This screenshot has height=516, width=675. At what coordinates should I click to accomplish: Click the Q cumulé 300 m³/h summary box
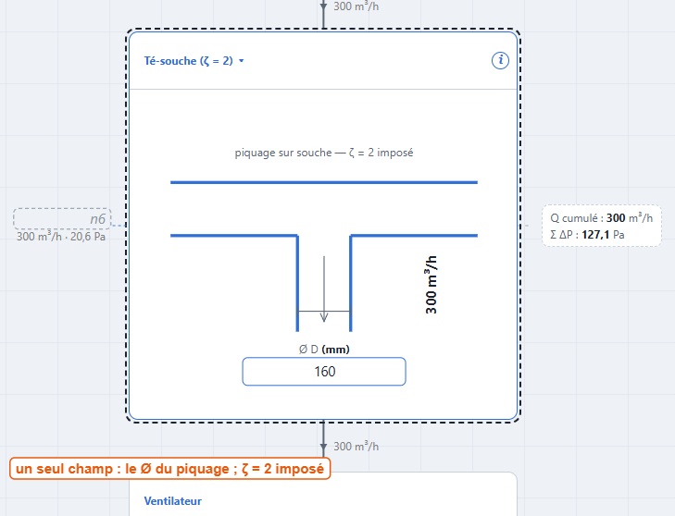tap(601, 226)
